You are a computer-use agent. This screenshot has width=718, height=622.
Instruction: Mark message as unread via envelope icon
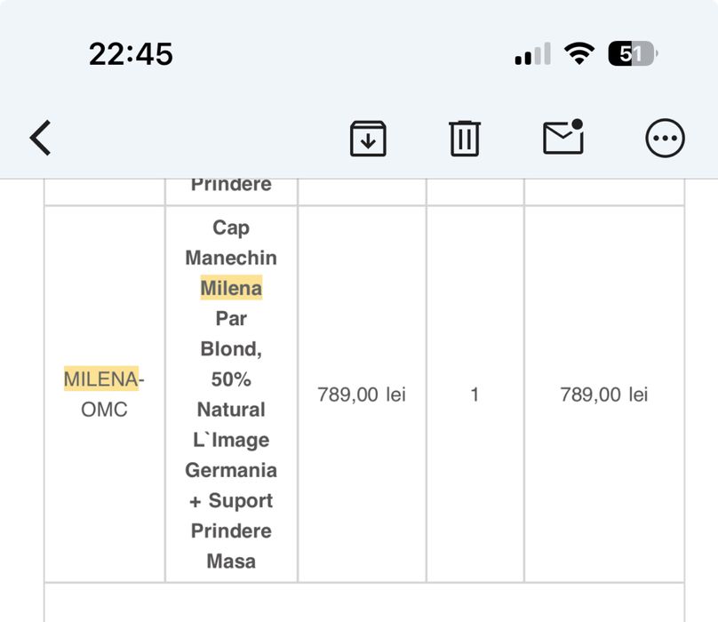[563, 138]
